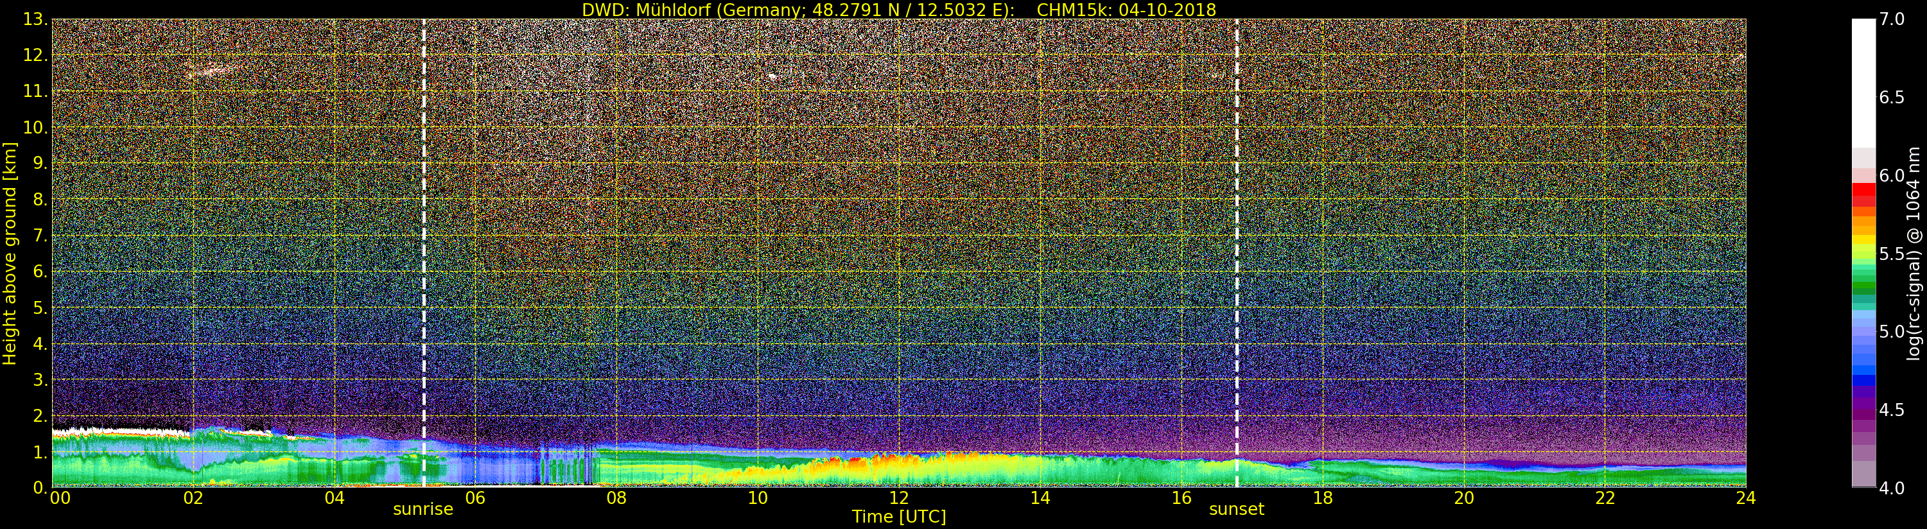The height and width of the screenshot is (529, 1927).
Task: Click the 'sunrise' label below the axis
Action: coord(423,509)
